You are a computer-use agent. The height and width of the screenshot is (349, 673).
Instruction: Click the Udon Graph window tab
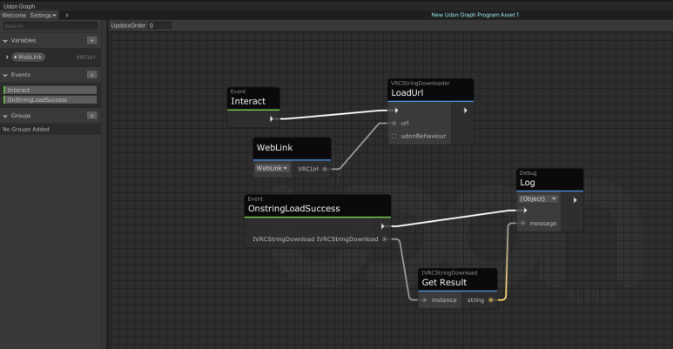point(19,6)
